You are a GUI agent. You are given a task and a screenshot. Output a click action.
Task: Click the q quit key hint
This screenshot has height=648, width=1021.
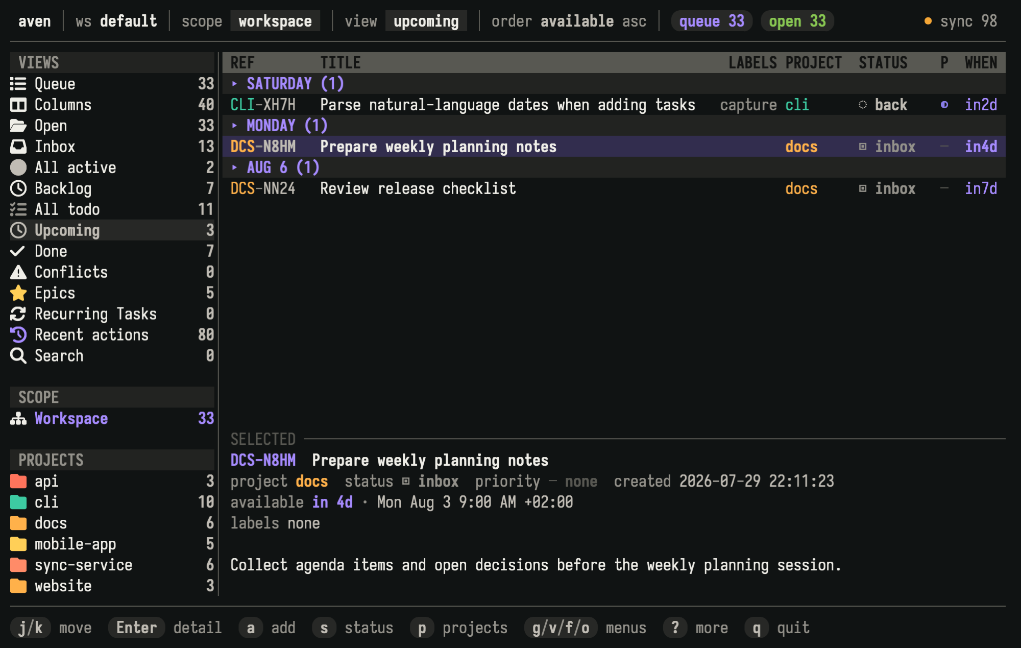click(x=777, y=628)
